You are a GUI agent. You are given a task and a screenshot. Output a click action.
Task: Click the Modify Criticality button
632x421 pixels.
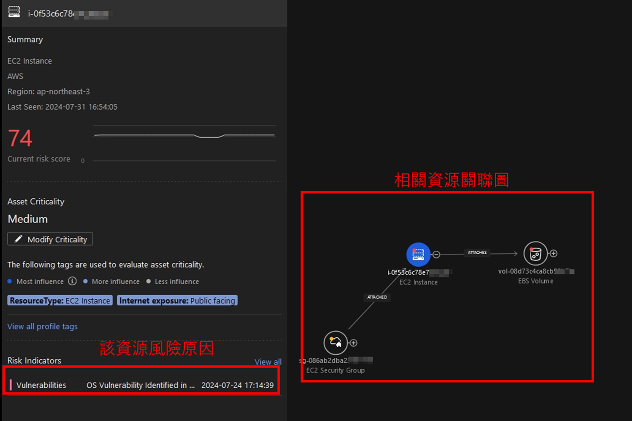point(50,239)
